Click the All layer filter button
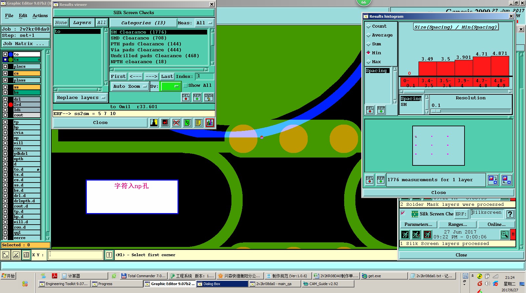Viewport: 526px width, 293px height. click(x=102, y=23)
